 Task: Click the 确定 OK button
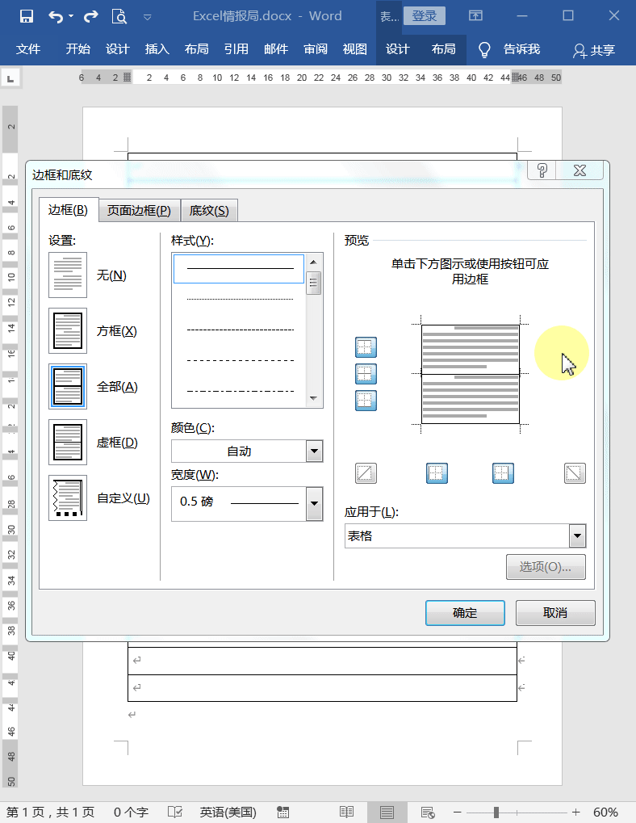tap(465, 612)
